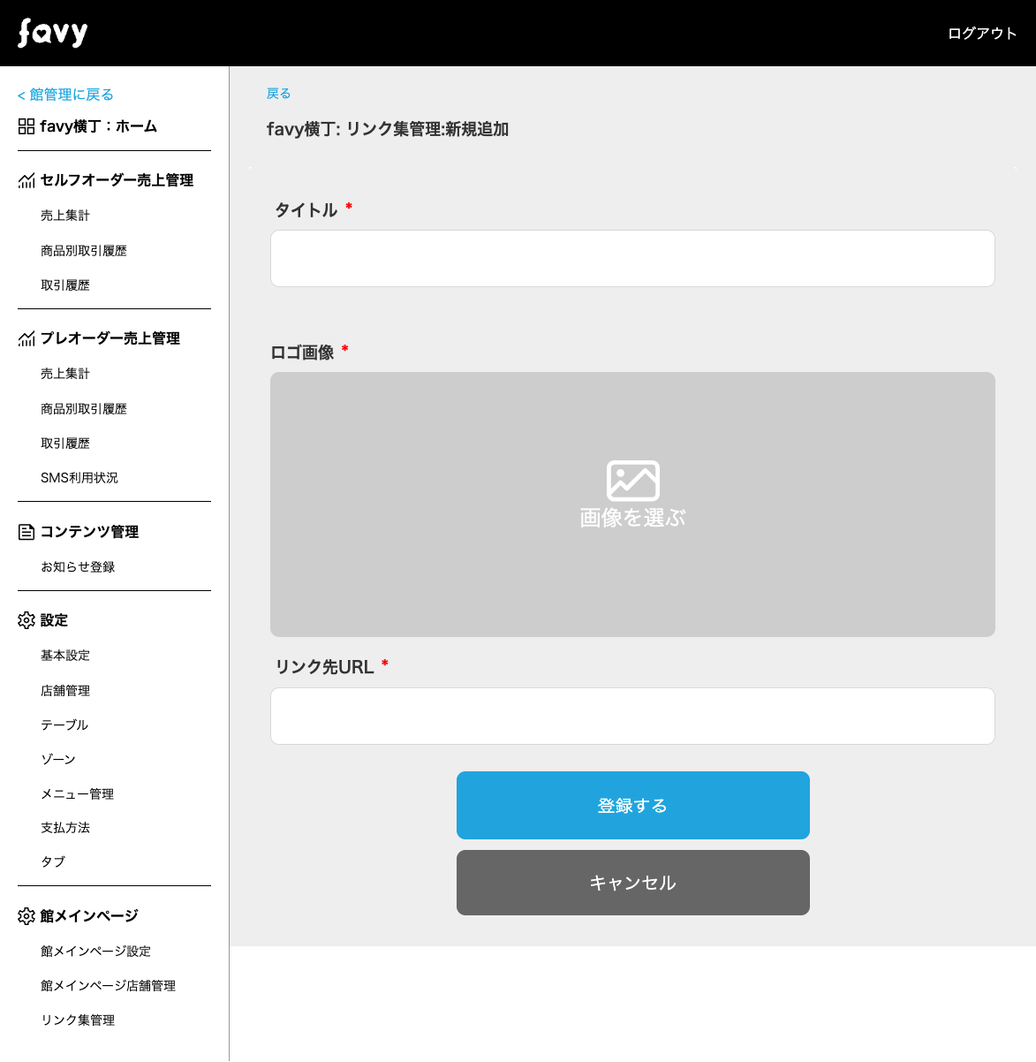Open favy横丁：ホーム page
This screenshot has height=1062, width=1036.
tap(99, 126)
